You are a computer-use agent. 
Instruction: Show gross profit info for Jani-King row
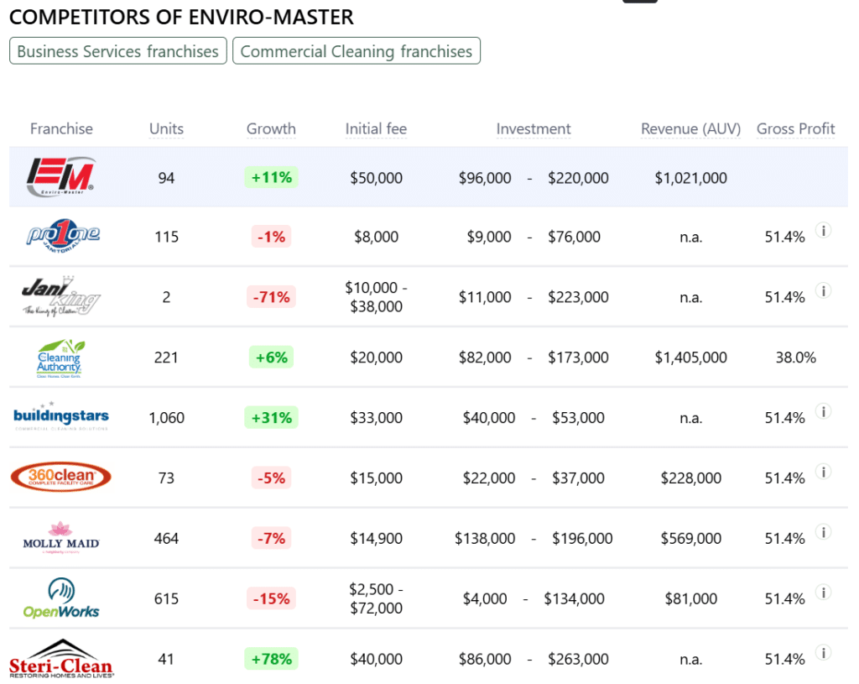tap(824, 290)
